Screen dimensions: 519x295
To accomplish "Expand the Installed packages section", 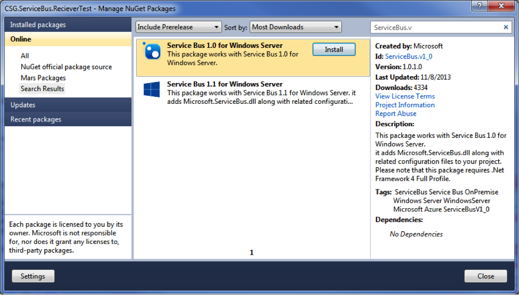I will (68, 25).
